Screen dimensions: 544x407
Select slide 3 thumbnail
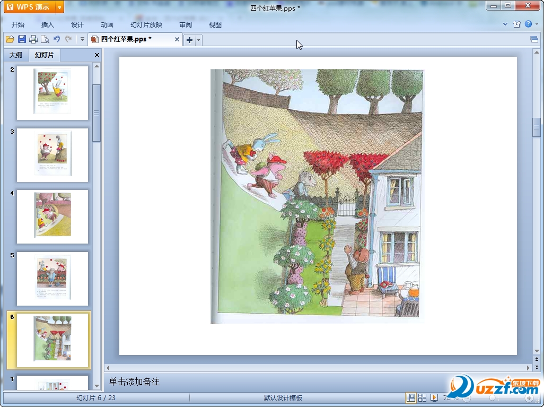(52, 155)
